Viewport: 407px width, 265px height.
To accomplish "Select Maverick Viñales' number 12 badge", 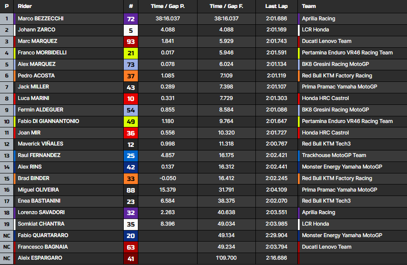I will coord(131,144).
